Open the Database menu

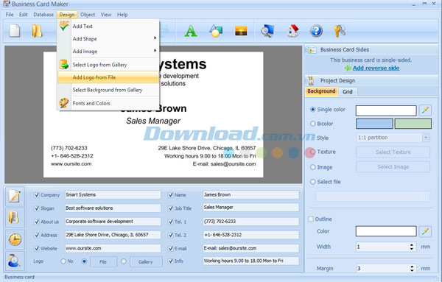point(43,15)
